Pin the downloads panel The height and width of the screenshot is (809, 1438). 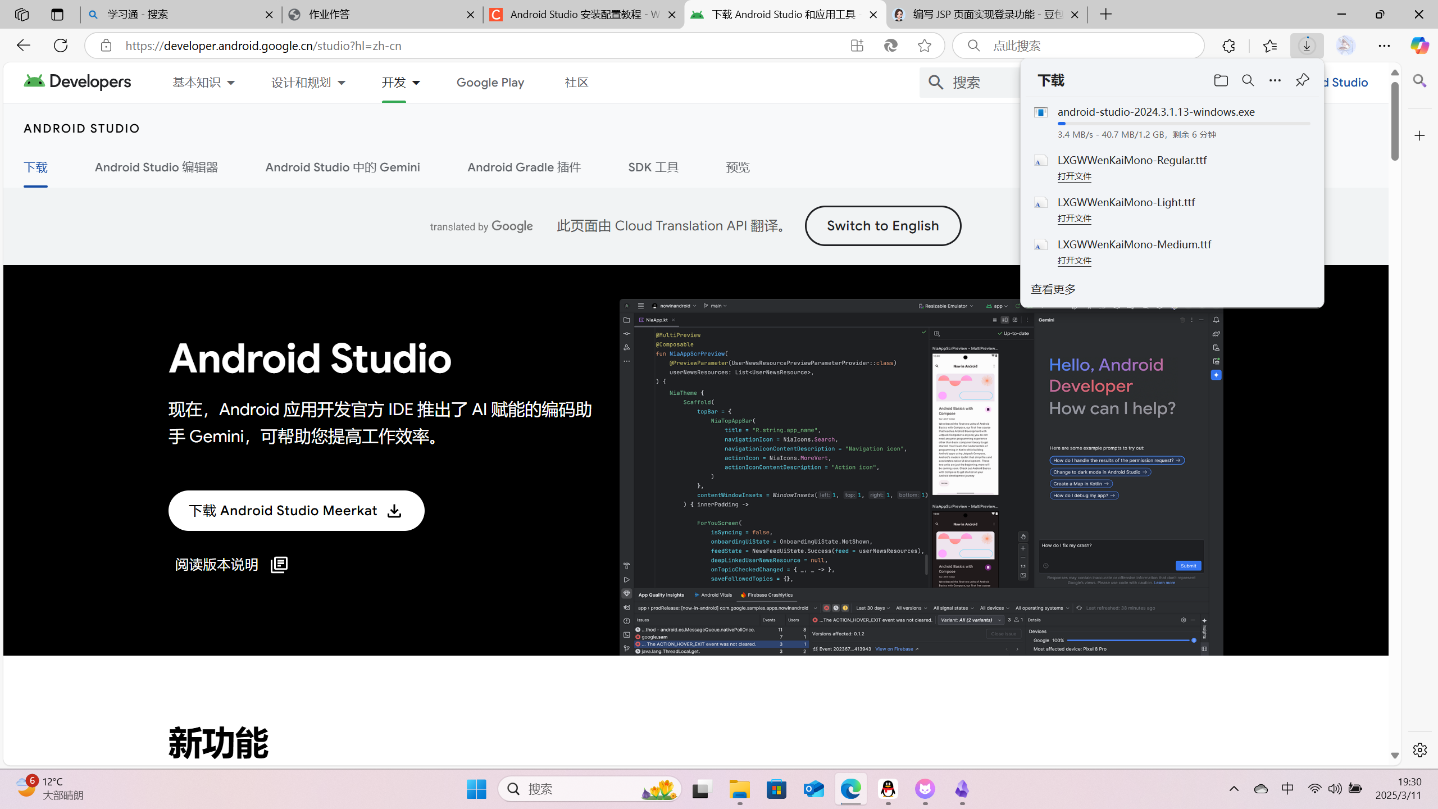tap(1302, 80)
